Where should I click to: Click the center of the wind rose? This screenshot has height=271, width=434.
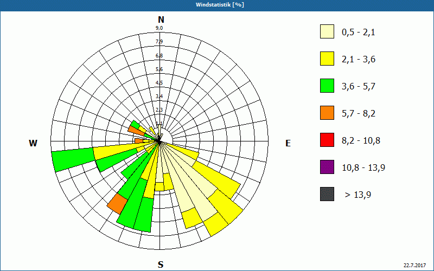pos(159,141)
